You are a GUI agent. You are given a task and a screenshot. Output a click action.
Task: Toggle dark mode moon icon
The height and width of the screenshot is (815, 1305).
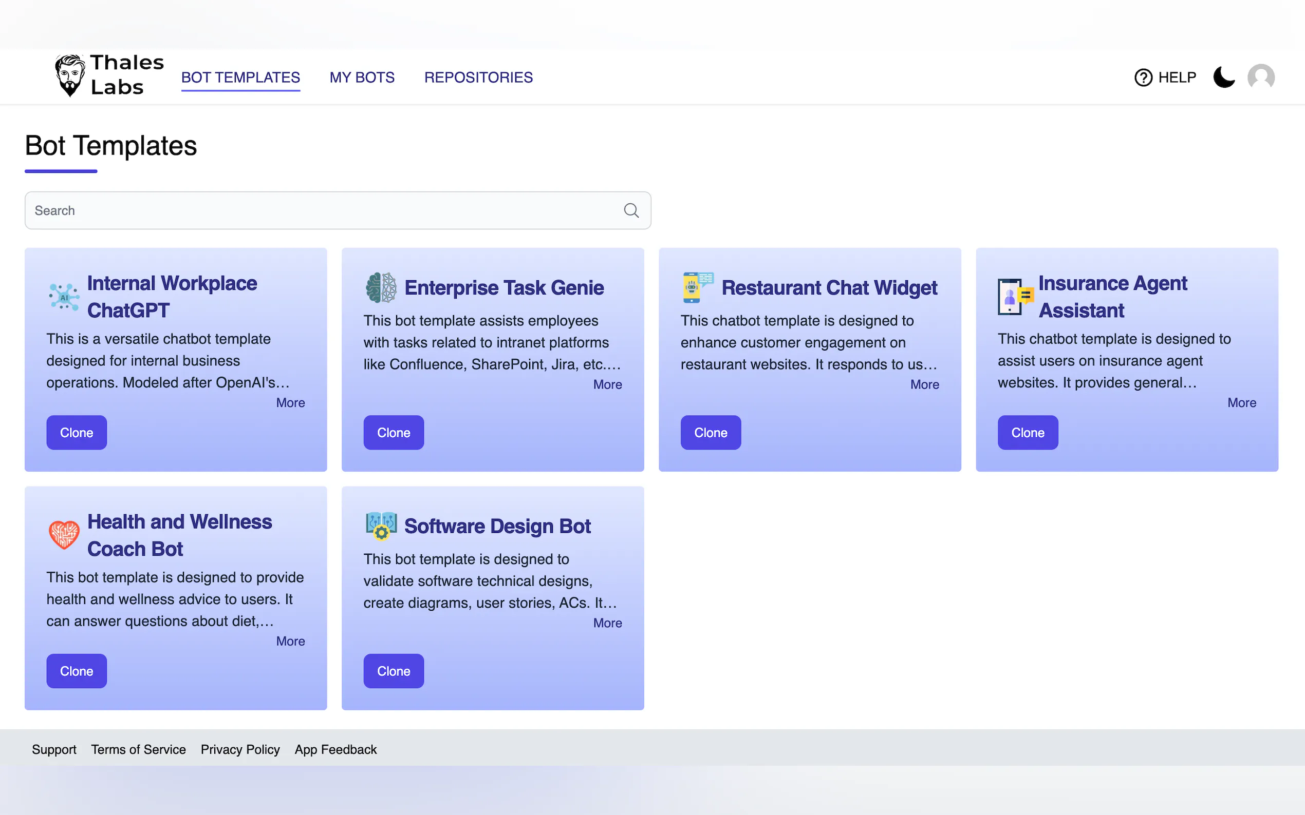coord(1223,77)
